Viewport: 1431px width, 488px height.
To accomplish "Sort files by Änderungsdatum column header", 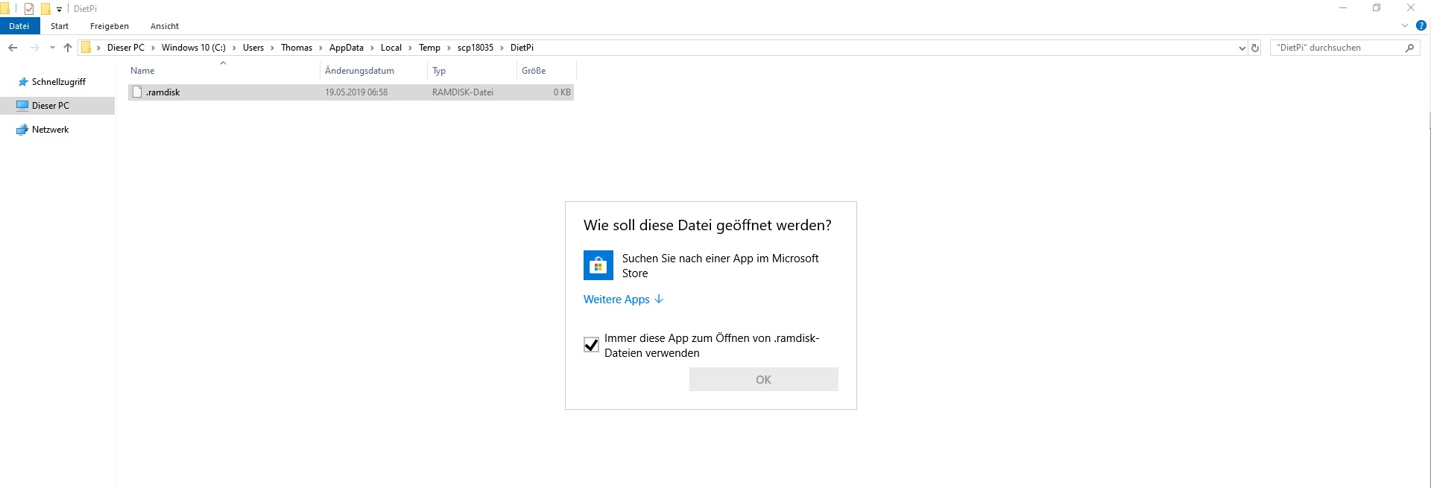I will pos(359,71).
